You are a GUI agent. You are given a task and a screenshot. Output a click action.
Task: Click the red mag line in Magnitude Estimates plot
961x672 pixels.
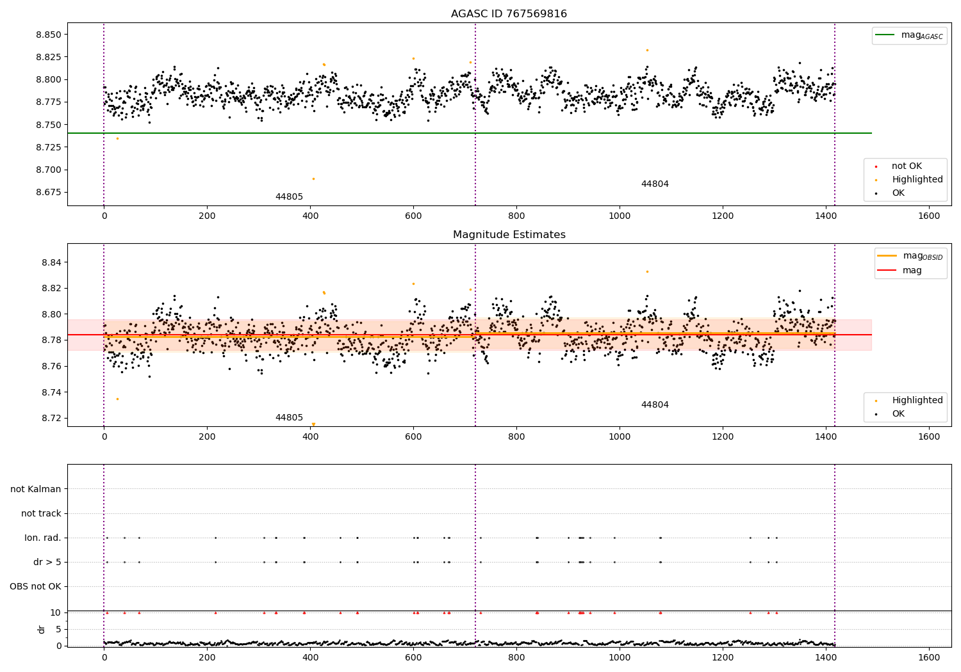tap(470, 335)
